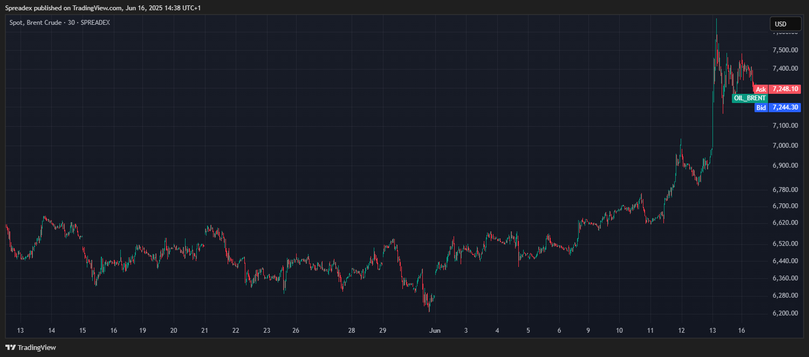This screenshot has height=357, width=809.
Task: Click the 'Spot, Brent Crude · 30 · SPREADEX' title
Action: tap(60, 23)
